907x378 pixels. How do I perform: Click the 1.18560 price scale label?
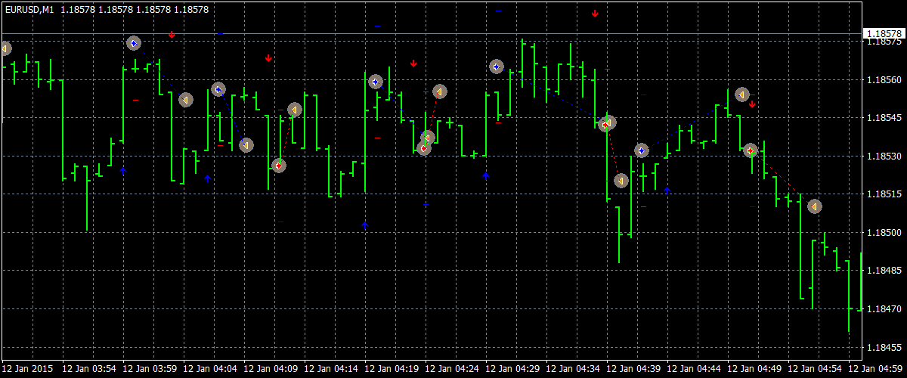[x=883, y=80]
